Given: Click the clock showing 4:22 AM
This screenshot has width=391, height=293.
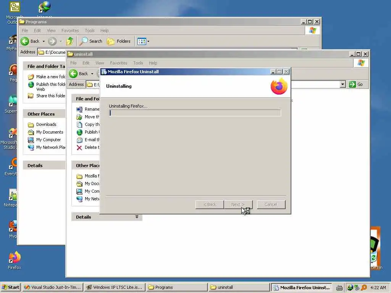Looking at the screenshot, I should pyautogui.click(x=378, y=288).
